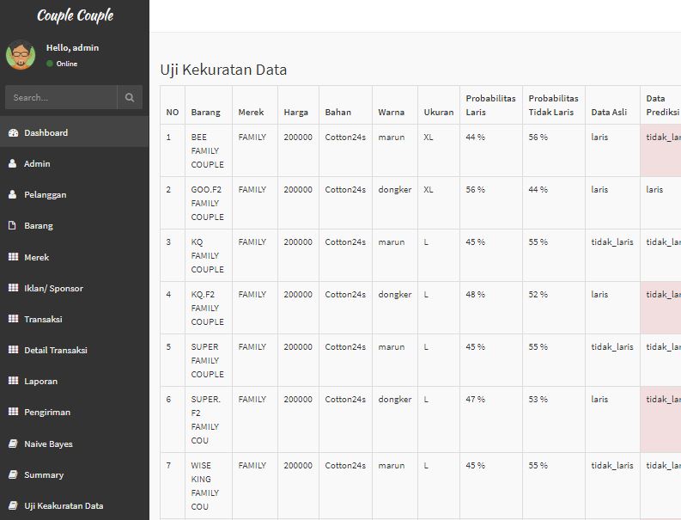Open the Dashboard menu item
Image resolution: width=681 pixels, height=520 pixels.
click(74, 132)
